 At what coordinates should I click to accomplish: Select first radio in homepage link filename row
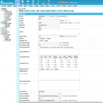pos(39,41)
